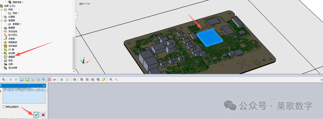Screen dimensions: 323x119
Task: Select 表面图 1 in the results tree
Action: pos(17,24)
